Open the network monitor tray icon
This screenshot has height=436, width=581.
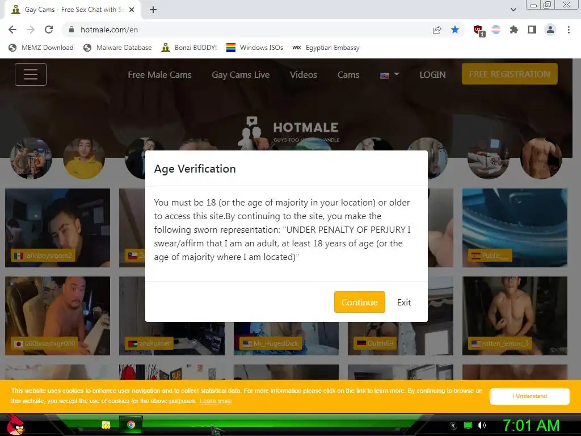coord(468,426)
